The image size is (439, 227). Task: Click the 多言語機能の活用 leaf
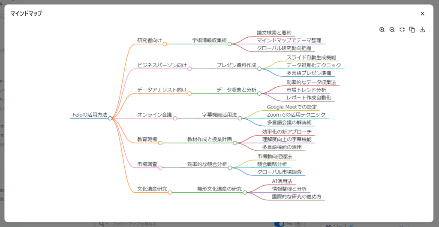282,147
